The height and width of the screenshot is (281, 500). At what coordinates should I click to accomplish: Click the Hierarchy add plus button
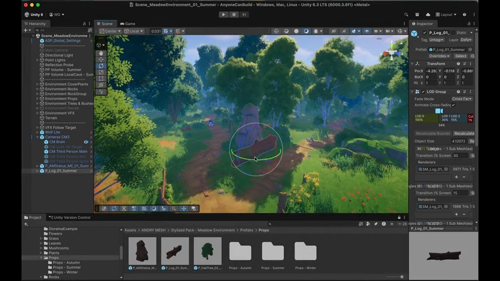[26, 30]
